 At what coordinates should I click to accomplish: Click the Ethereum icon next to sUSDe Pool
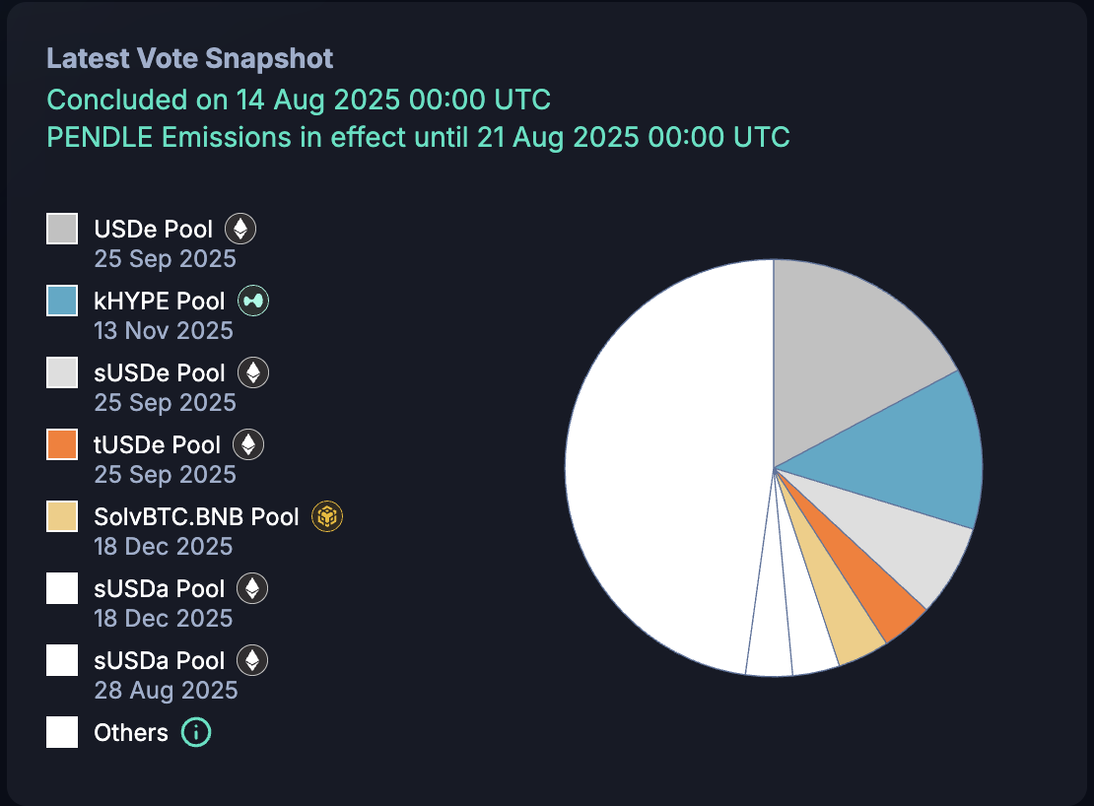[253, 373]
